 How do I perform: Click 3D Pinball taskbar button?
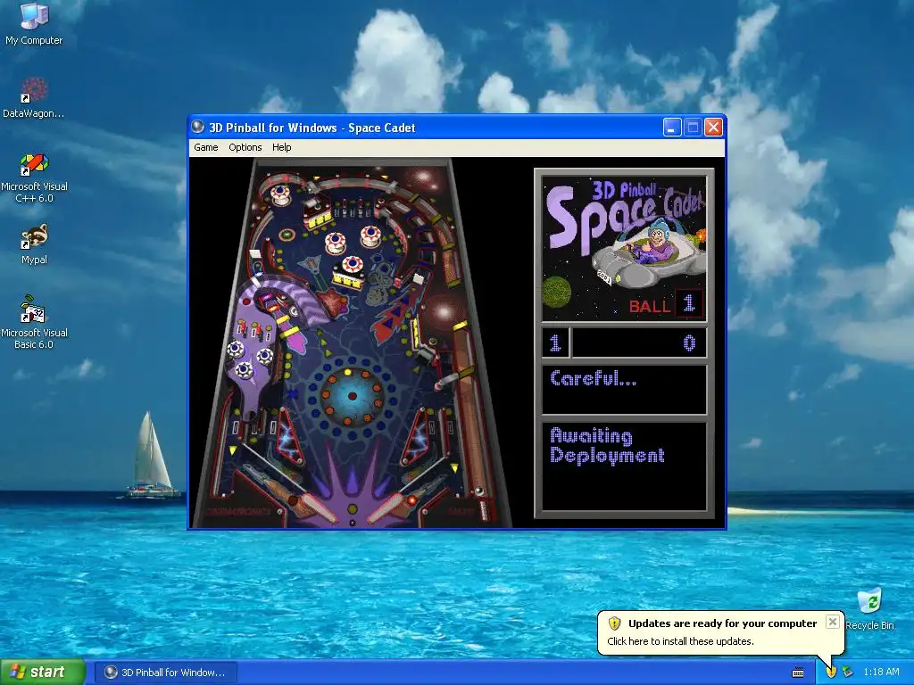point(165,673)
